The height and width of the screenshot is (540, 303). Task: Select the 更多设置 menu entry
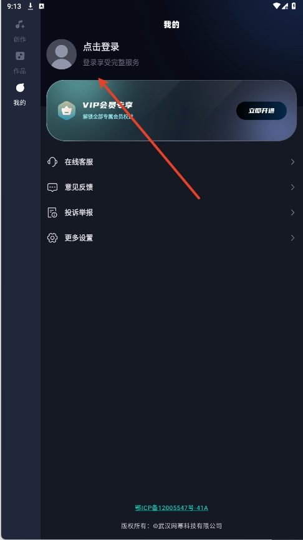click(171, 237)
